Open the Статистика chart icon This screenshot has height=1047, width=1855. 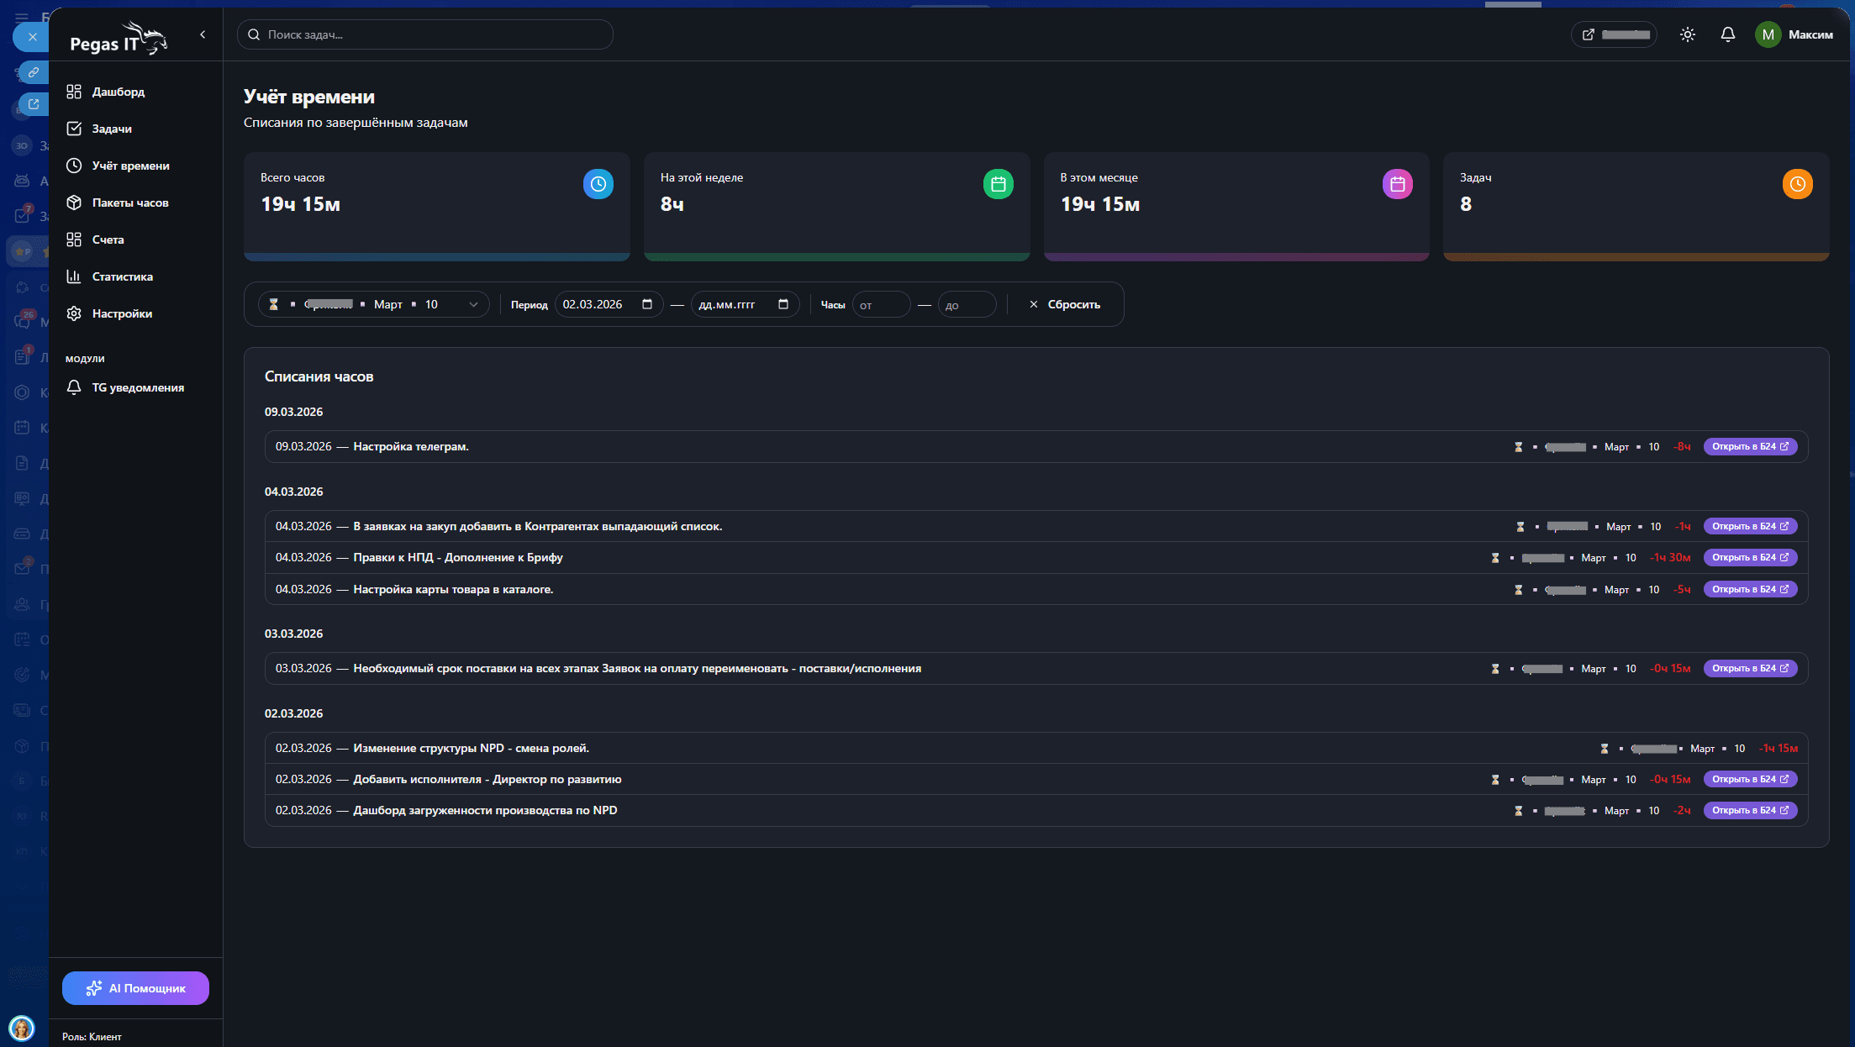74,276
